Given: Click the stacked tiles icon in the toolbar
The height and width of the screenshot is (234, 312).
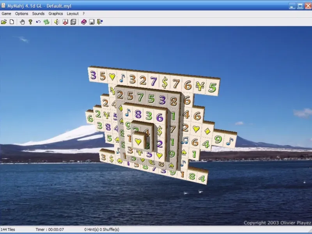Looking at the screenshot, I should point(73,22).
